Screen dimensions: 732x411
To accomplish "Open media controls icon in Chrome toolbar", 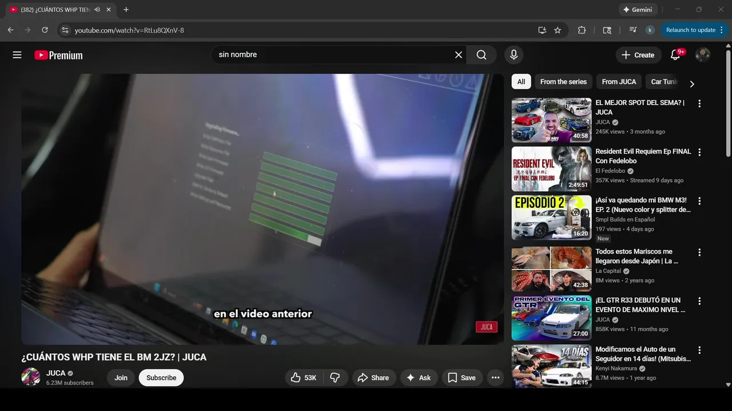I will pos(633,30).
